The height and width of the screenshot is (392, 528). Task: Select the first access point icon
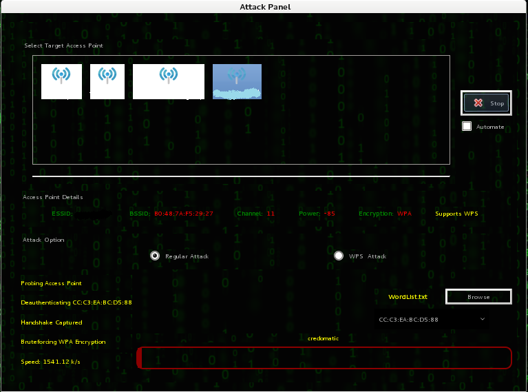click(x=61, y=81)
